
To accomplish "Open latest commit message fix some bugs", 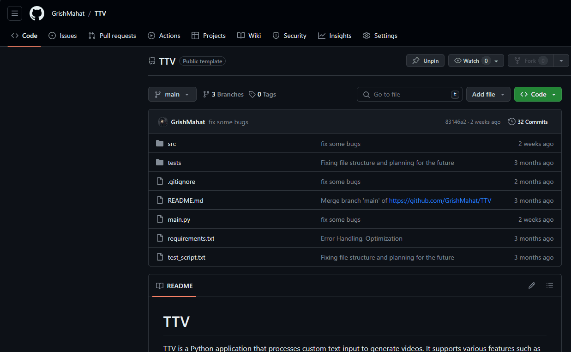I will point(228,122).
